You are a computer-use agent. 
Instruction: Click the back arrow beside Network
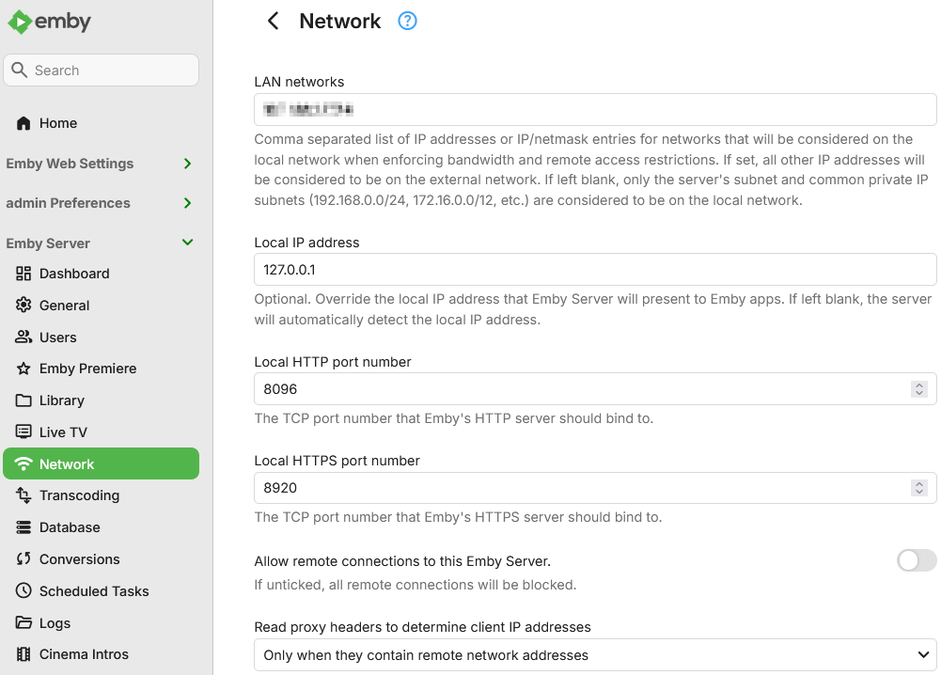point(273,22)
